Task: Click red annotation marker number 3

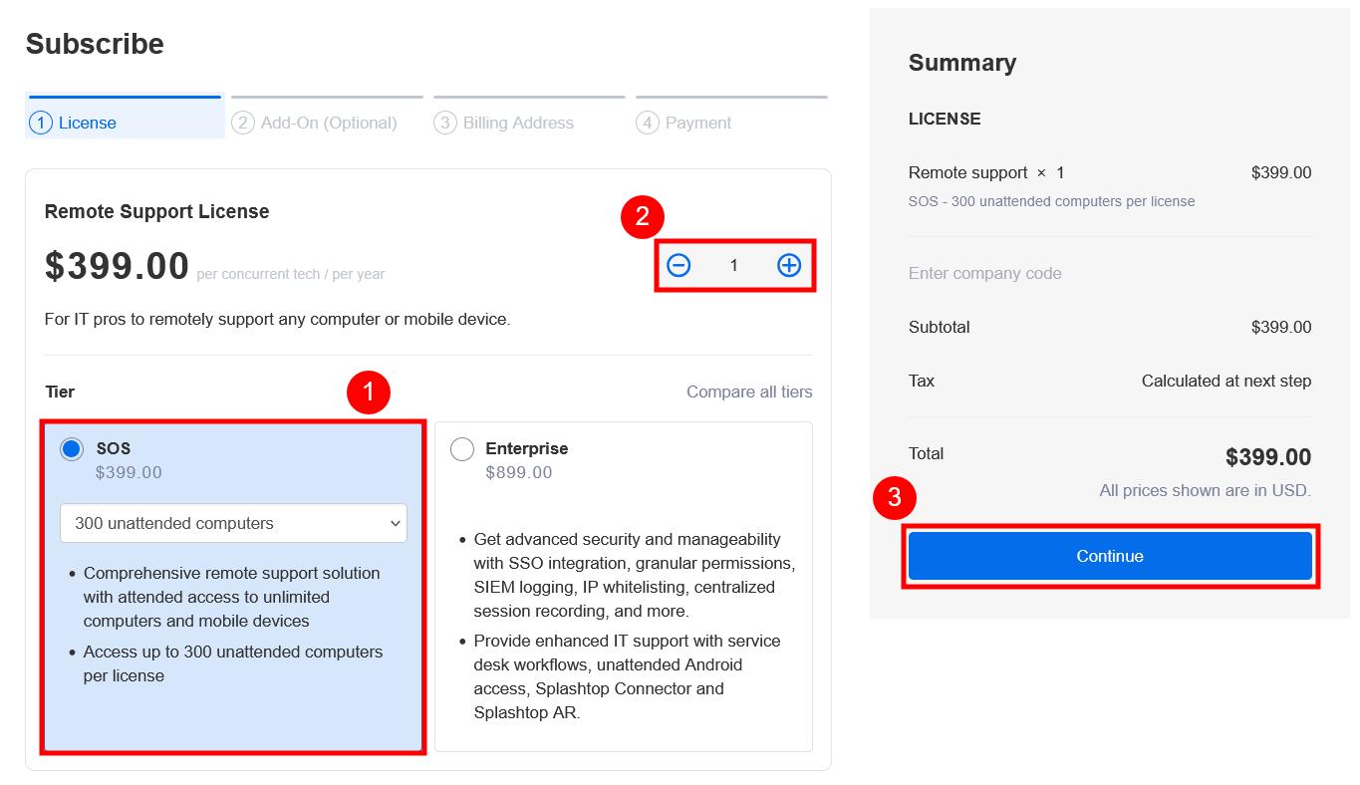Action: pos(894,498)
